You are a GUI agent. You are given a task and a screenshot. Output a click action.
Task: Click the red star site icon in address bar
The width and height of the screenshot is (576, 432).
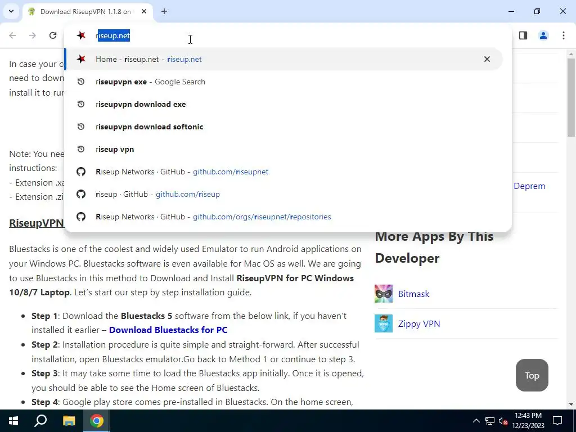81,35
